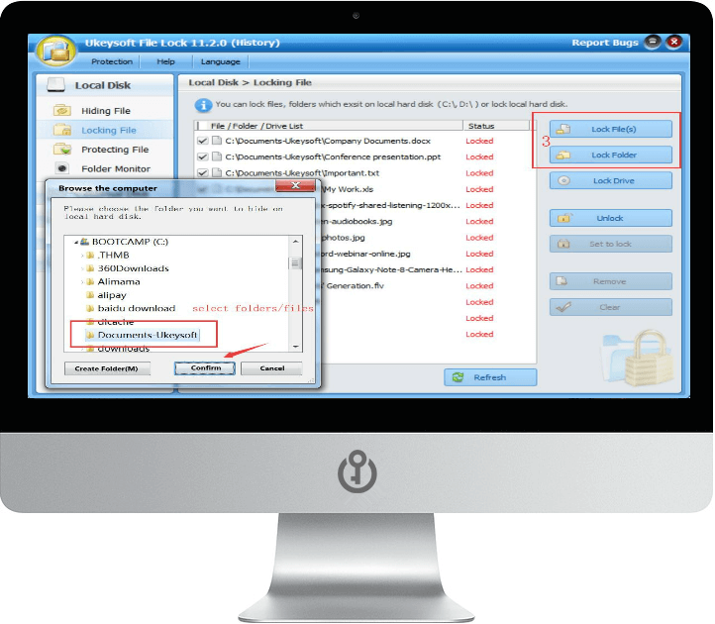The image size is (715, 624).
Task: Click the row ending in photos.jpg
Action: pos(363,237)
